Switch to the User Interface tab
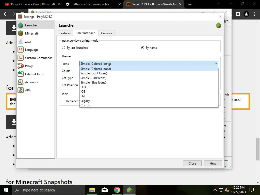This screenshot has width=260, height=195. (x=86, y=33)
